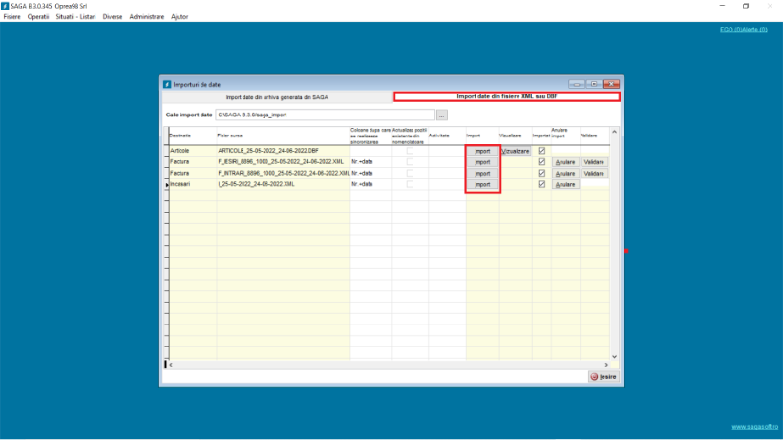Click the Destinatie column header
The image size is (783, 440).
pos(193,136)
